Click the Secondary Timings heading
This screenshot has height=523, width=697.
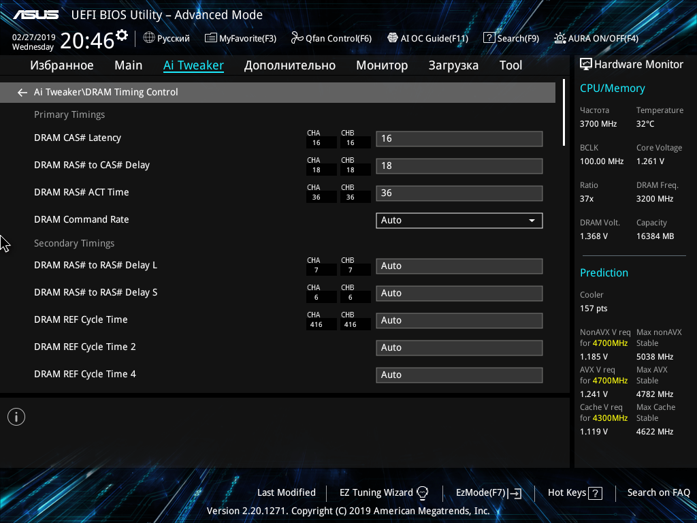pyautogui.click(x=74, y=243)
